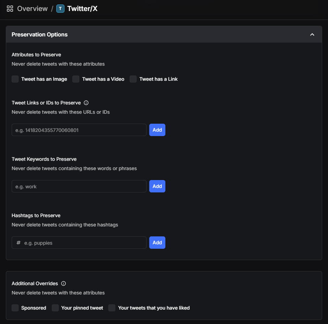Show info for Tweet Links or IDs
Image resolution: width=328 pixels, height=324 pixels.
click(86, 103)
